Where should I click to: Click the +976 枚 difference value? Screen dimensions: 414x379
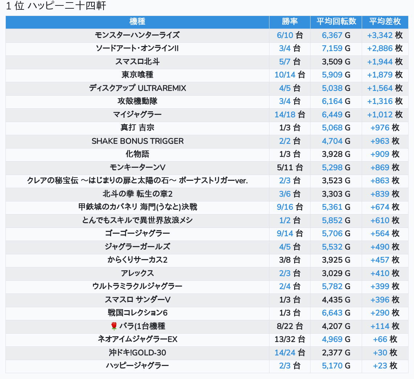coord(385,128)
